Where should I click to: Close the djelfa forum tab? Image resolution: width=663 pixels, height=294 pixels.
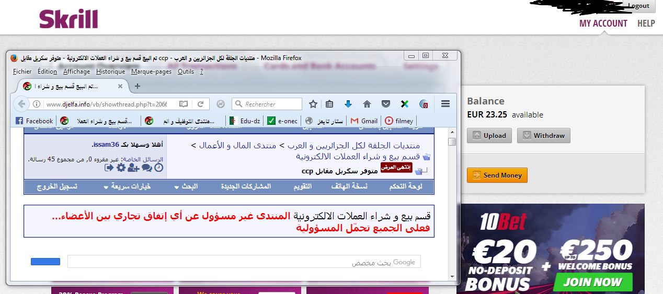click(120, 86)
